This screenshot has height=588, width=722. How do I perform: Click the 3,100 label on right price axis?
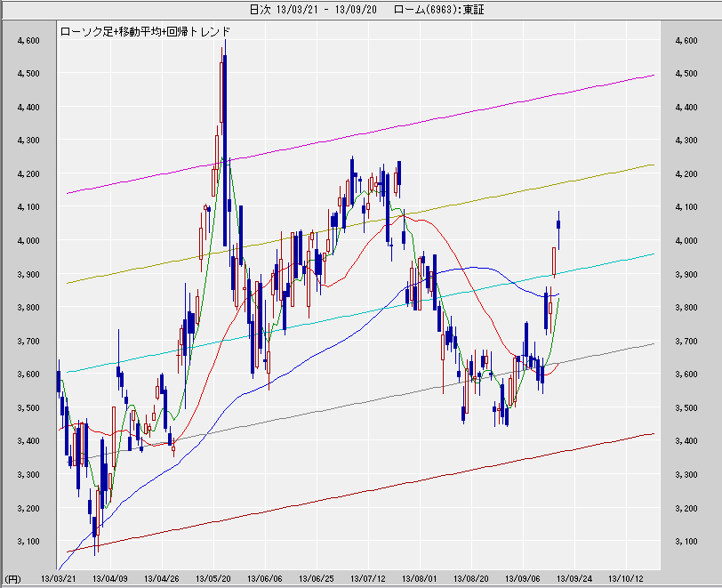pos(686,542)
